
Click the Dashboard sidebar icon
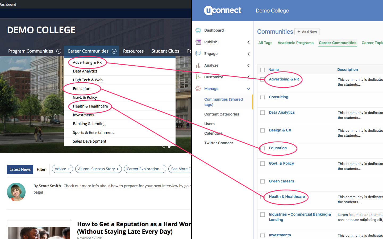click(x=198, y=30)
